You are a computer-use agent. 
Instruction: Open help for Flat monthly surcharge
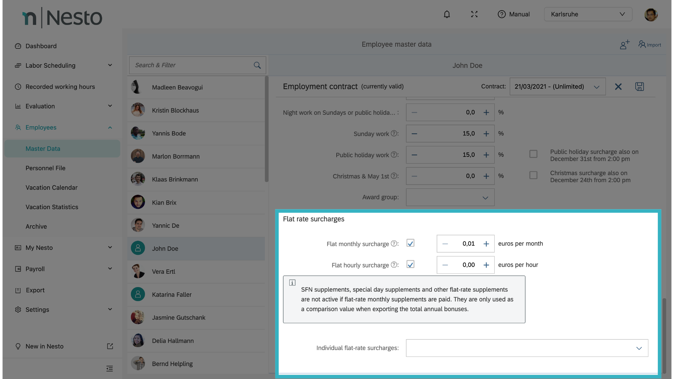[394, 244]
